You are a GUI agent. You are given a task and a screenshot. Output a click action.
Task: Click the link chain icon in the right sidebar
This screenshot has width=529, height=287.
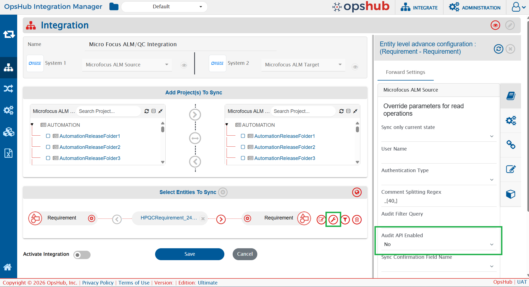[511, 144]
